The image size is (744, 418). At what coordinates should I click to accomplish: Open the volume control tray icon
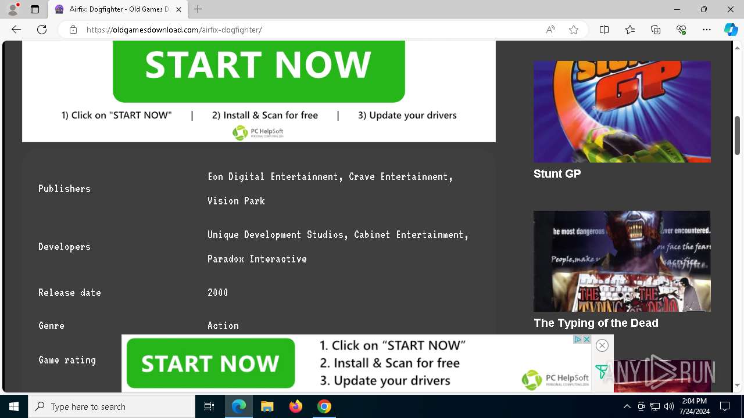coord(669,406)
